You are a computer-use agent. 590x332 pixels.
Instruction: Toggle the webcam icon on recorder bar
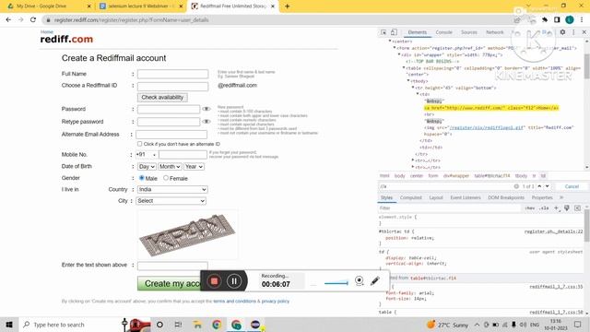coord(360,280)
